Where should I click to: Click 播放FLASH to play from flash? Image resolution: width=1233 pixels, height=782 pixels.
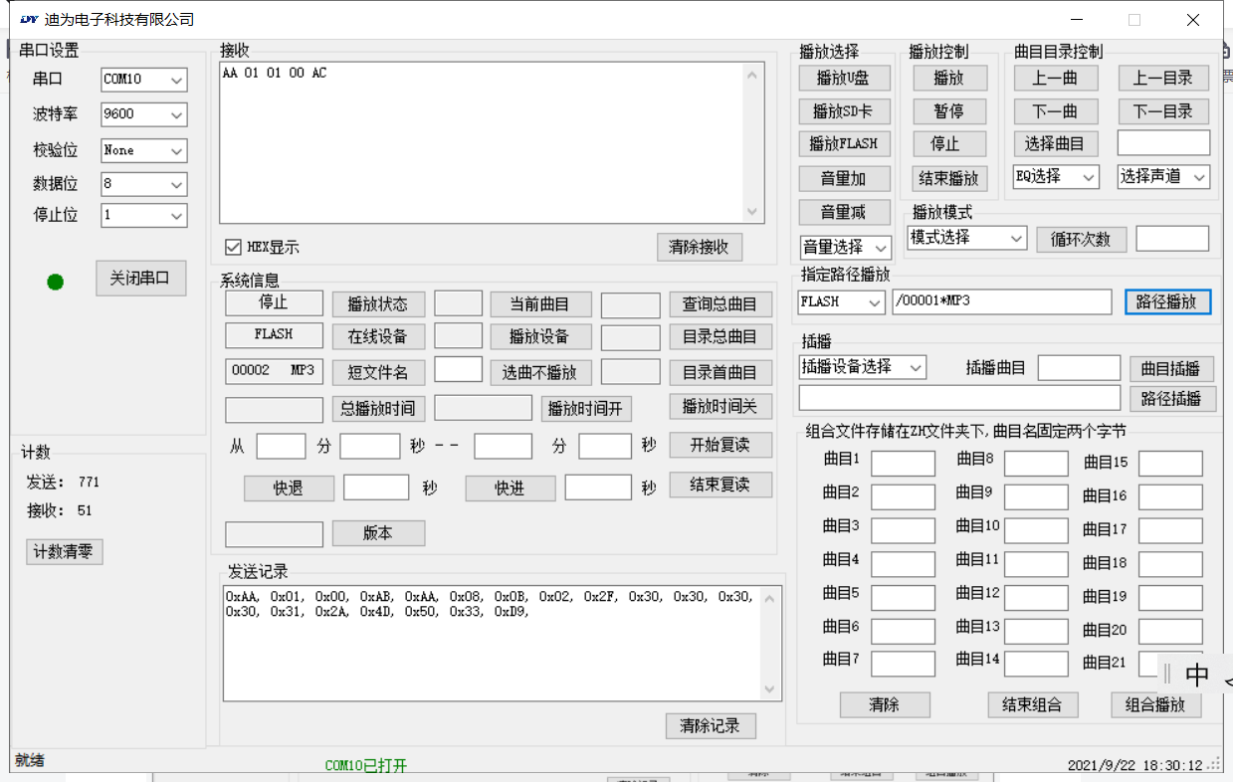click(844, 143)
